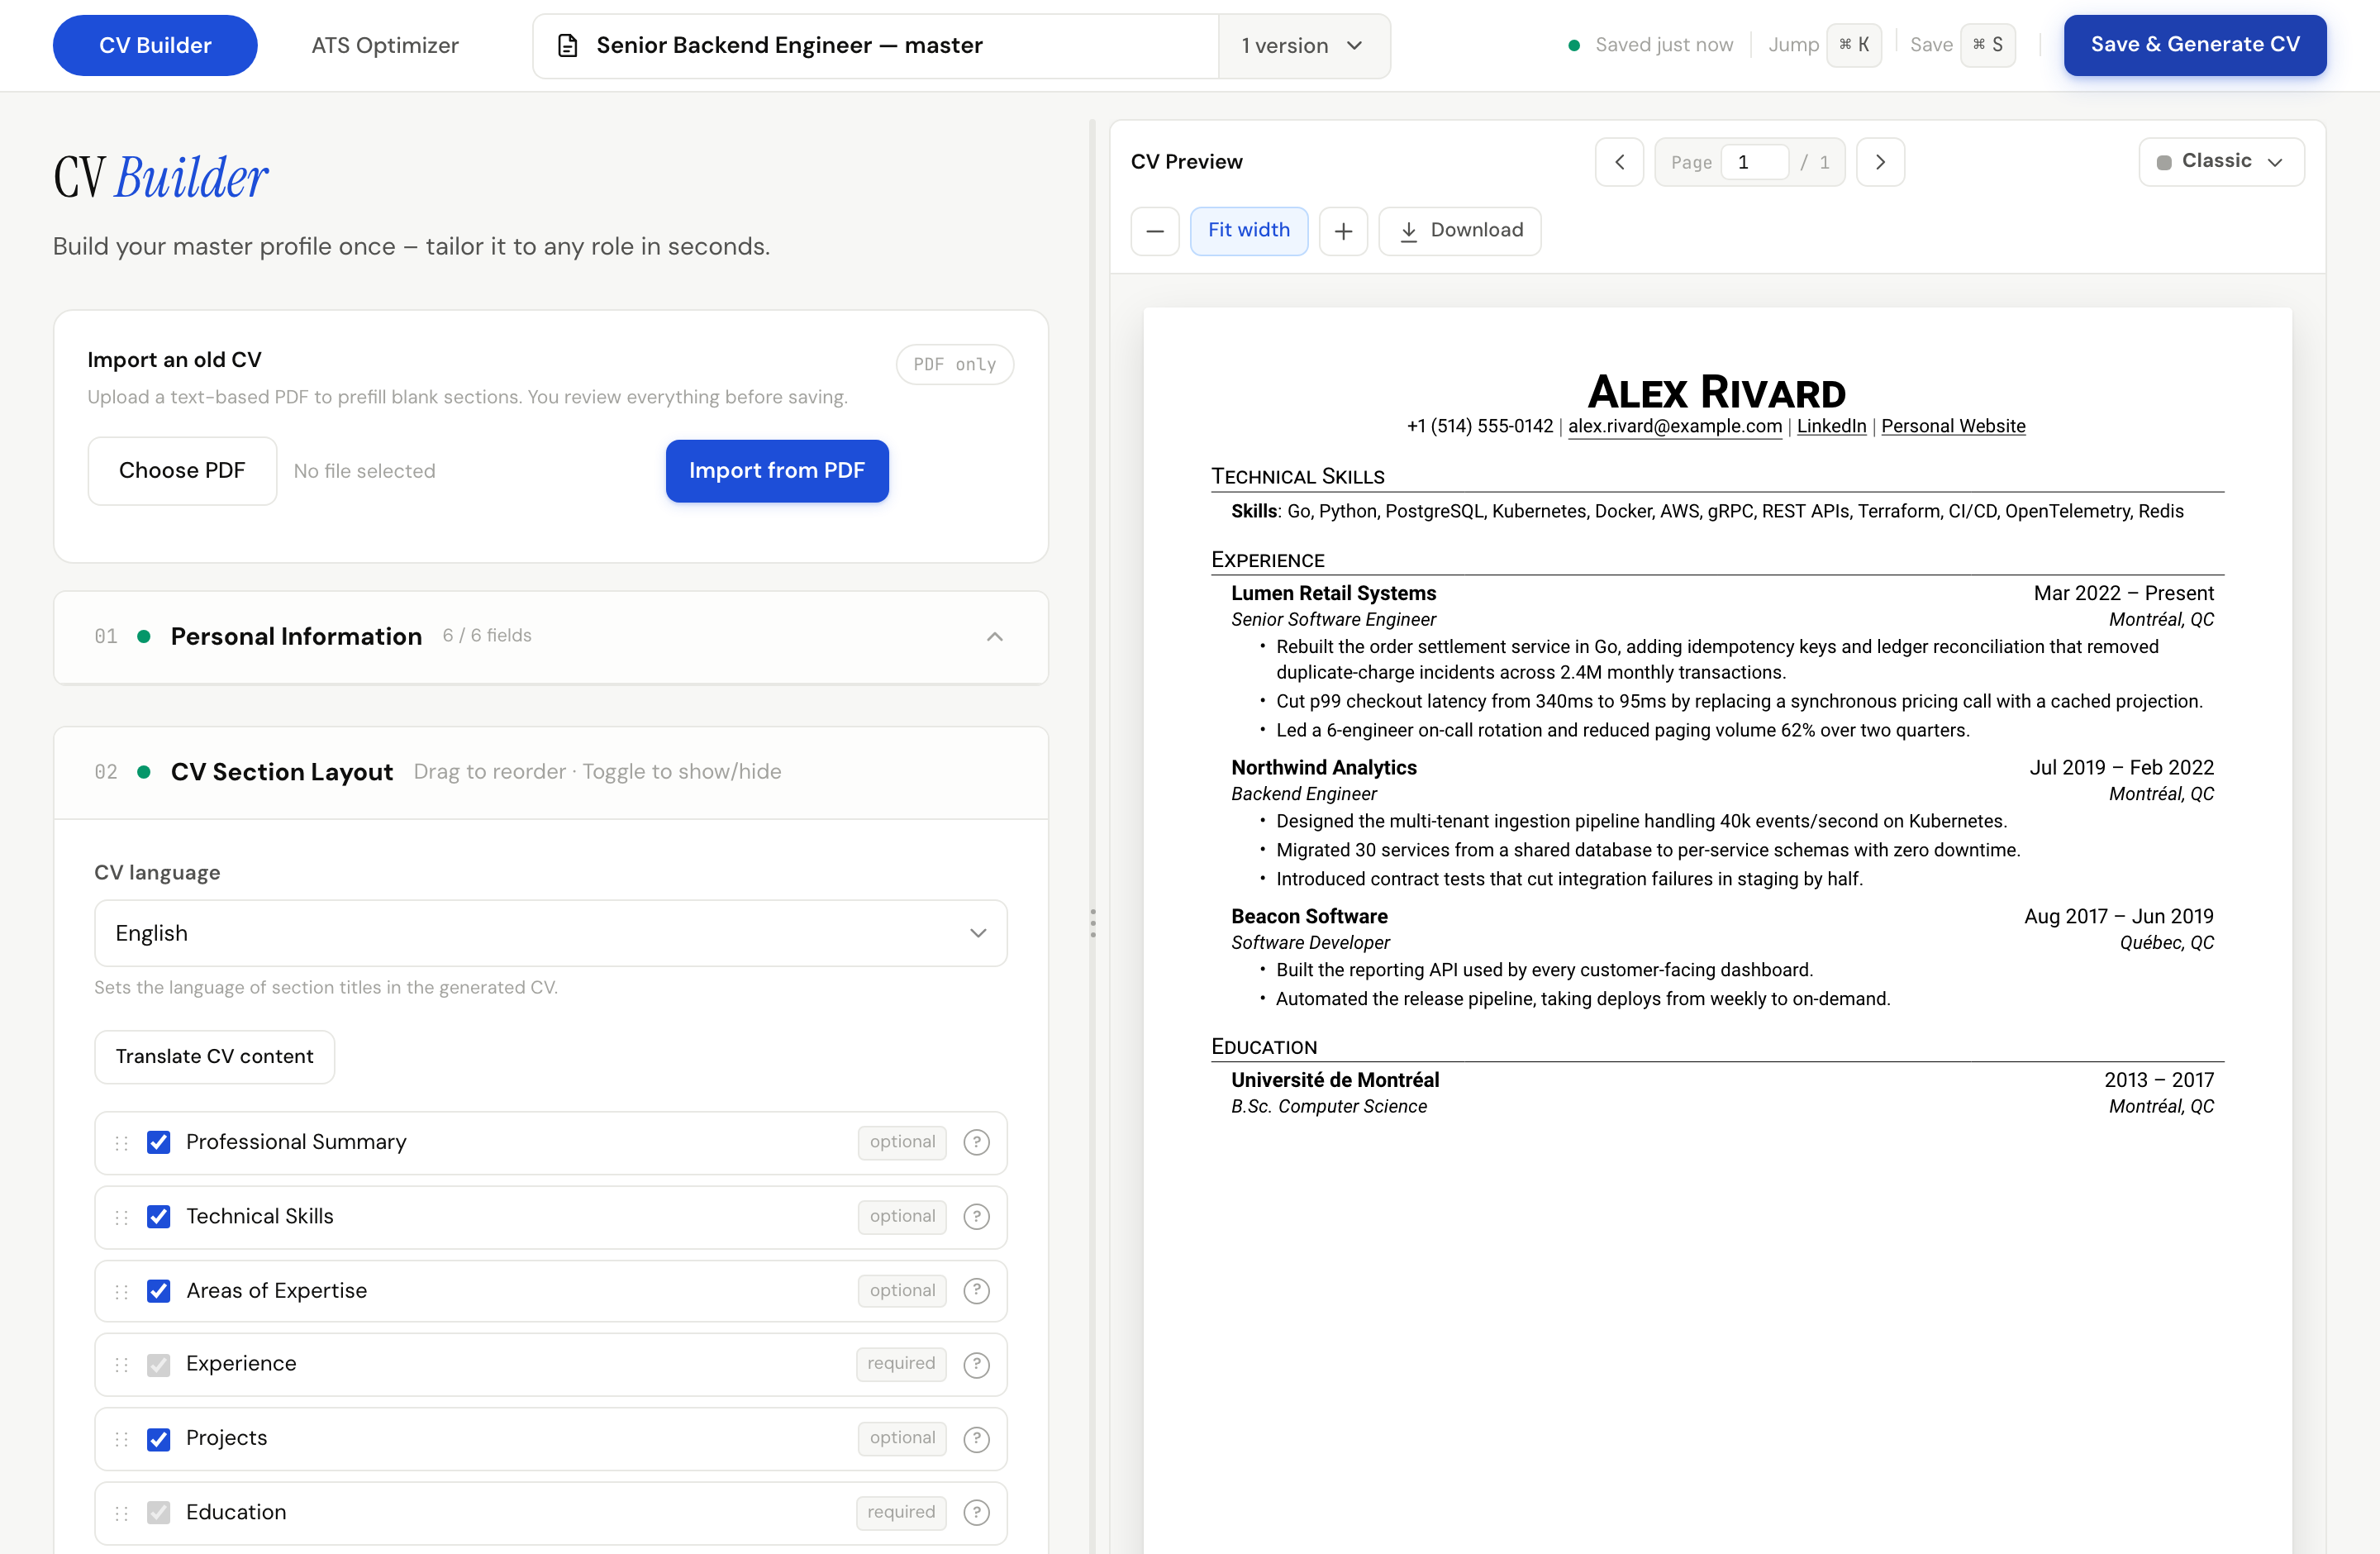Image resolution: width=2380 pixels, height=1554 pixels.
Task: Click the Save ⌘S shortcut badge
Action: click(1987, 45)
